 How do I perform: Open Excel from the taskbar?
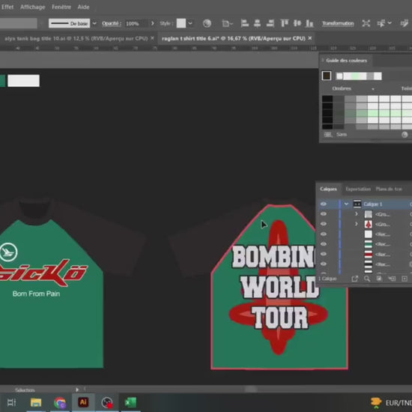point(130,402)
